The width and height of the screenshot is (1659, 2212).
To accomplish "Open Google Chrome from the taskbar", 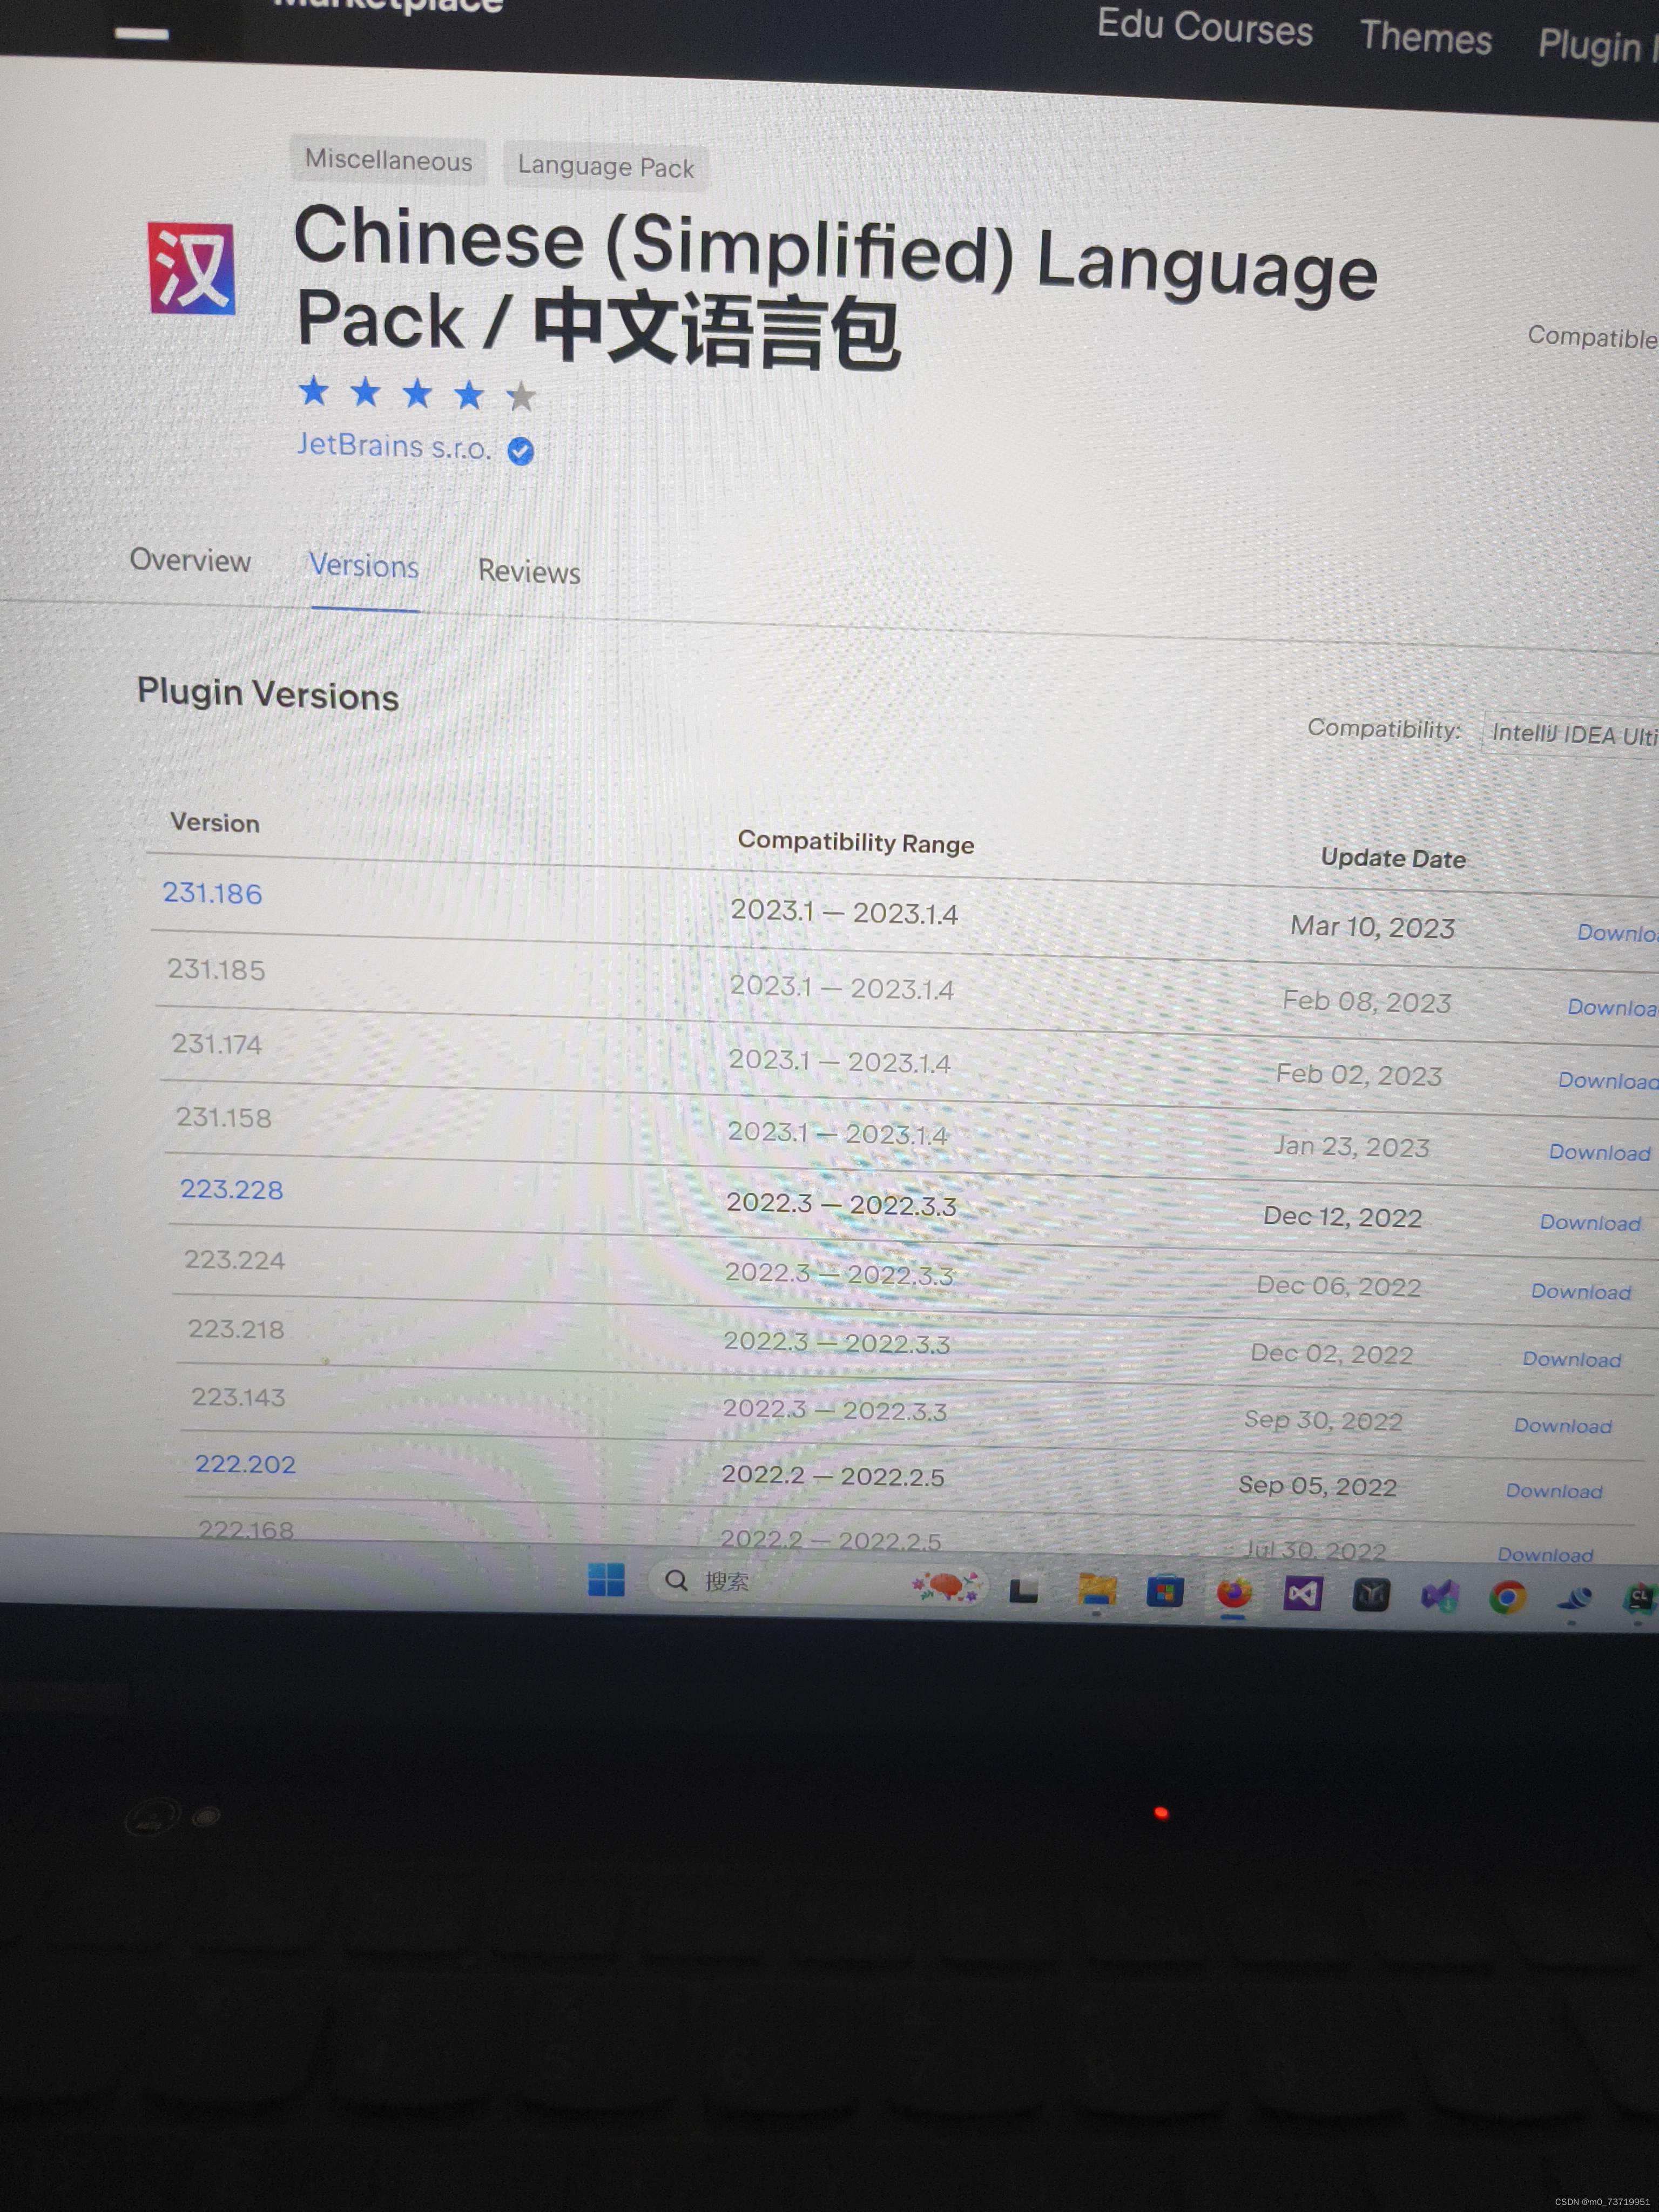I will (x=1507, y=1597).
